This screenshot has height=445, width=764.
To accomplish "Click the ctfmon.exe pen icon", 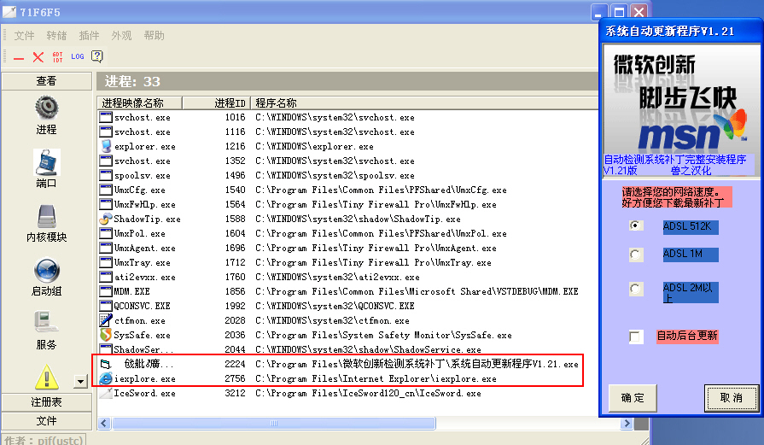I will tap(106, 320).
